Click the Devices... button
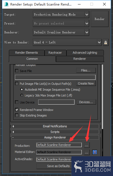This screenshot has width=113, height=176. 86,102
